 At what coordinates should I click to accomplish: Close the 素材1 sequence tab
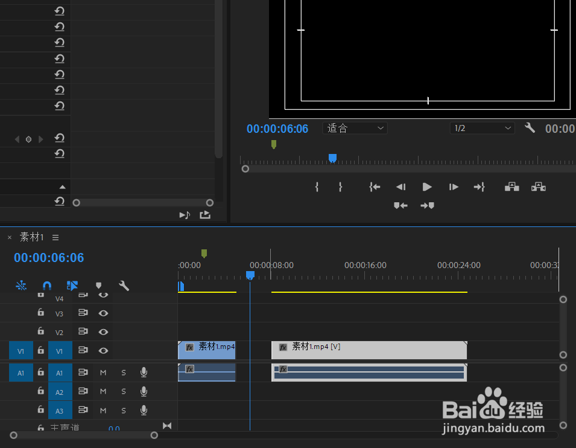tap(10, 238)
